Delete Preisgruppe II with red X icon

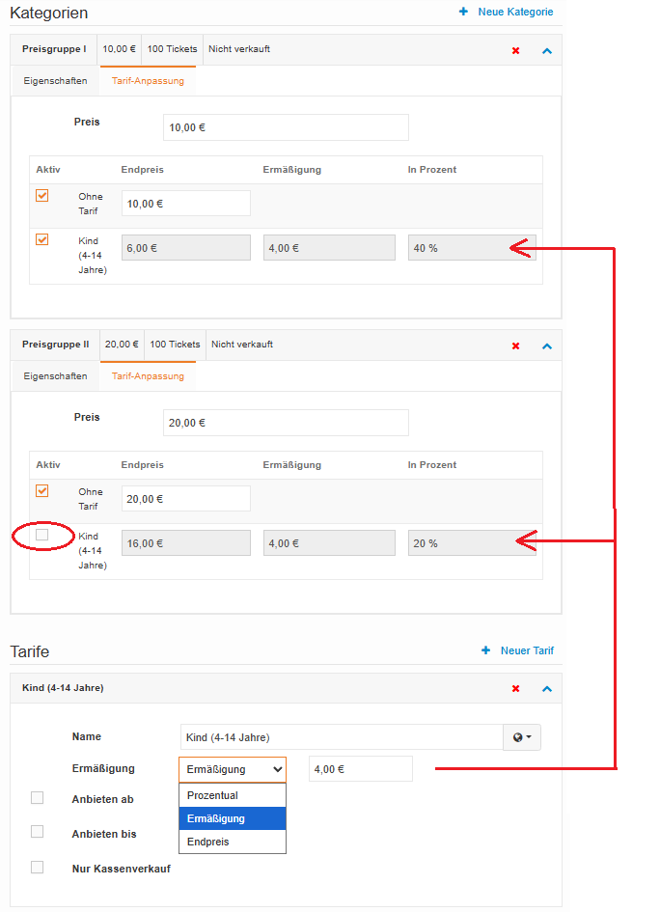515,345
